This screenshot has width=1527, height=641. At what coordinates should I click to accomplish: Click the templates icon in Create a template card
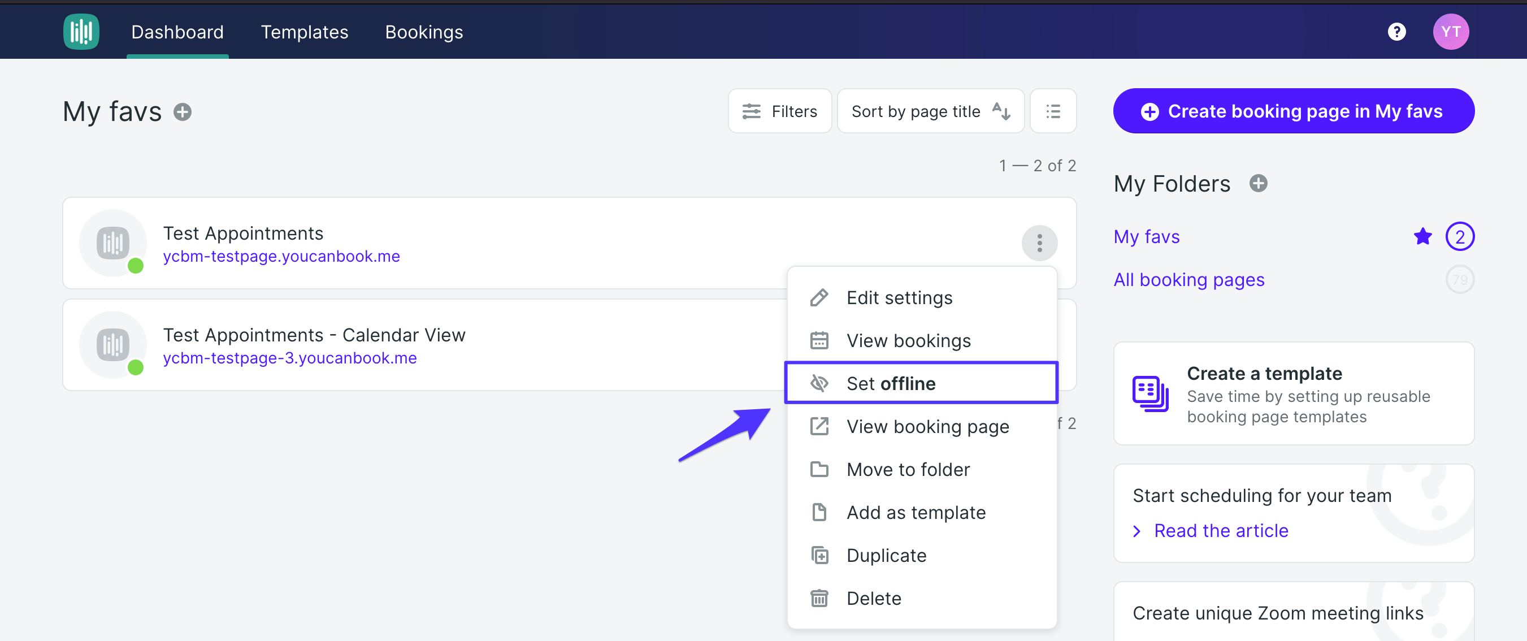(1151, 393)
